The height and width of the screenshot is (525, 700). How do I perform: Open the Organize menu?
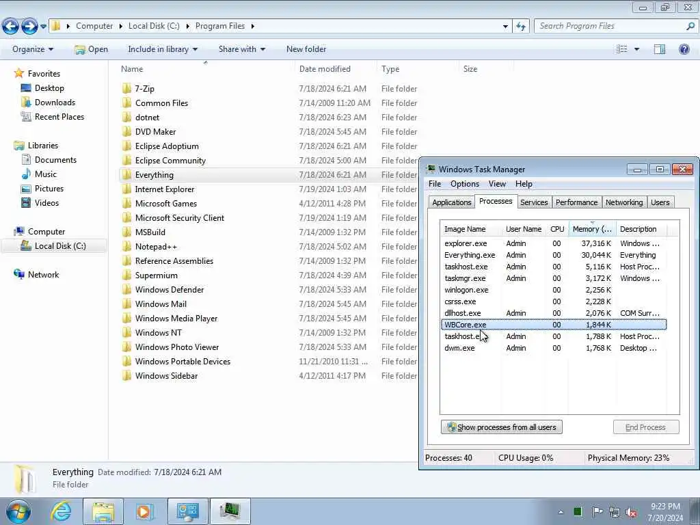(33, 49)
